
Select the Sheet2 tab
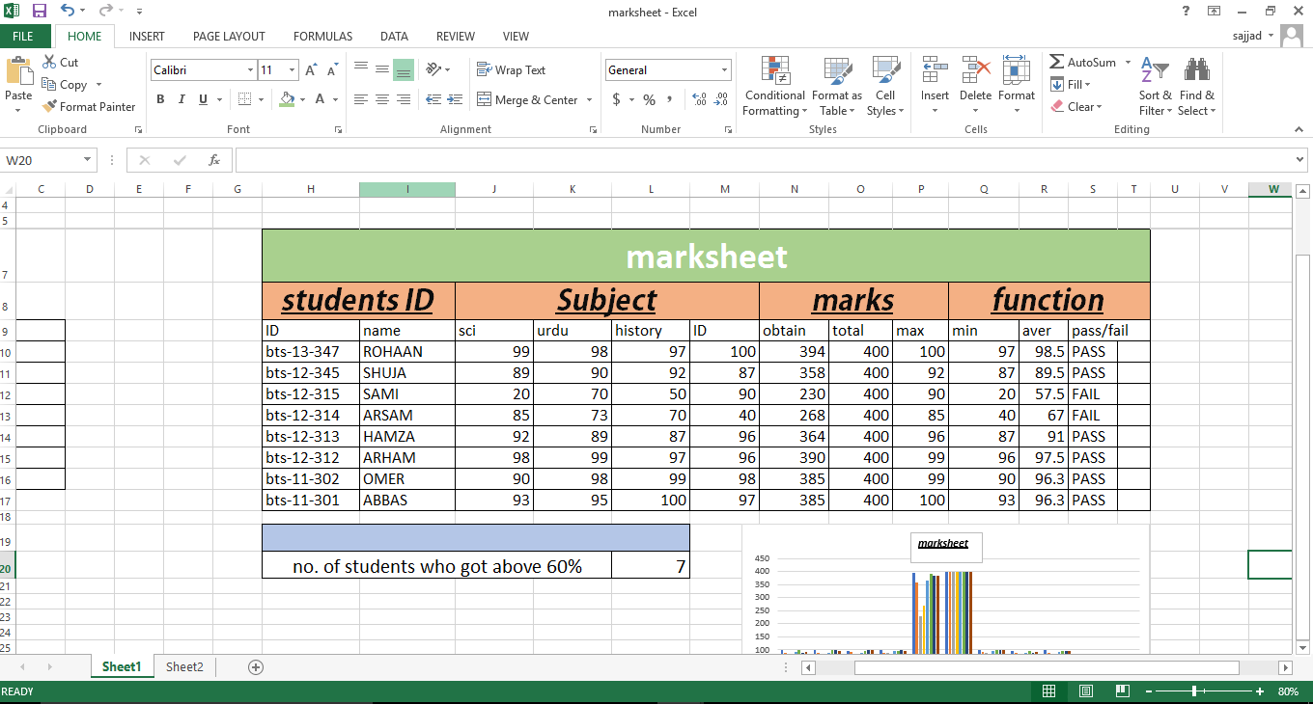[183, 666]
